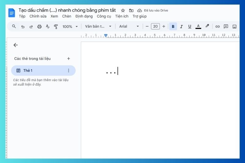Open Thẻ 1 more options menu
Image resolution: width=245 pixels, height=163 pixels.
68,71
